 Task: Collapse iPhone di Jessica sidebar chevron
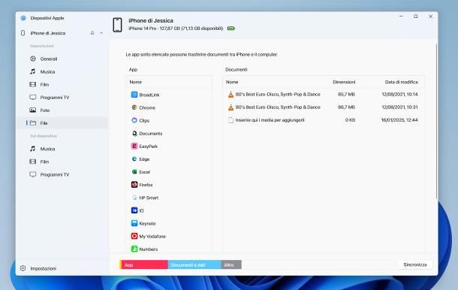tap(101, 33)
